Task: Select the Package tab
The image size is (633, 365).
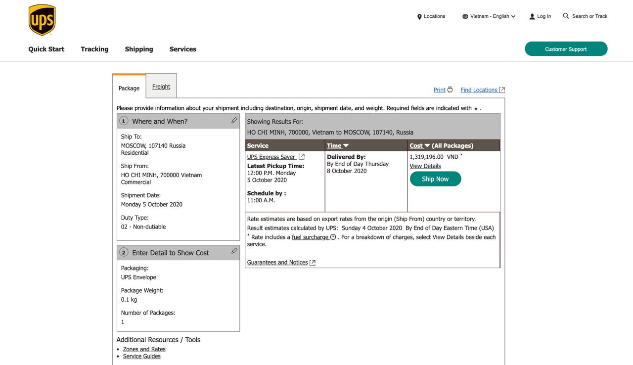Action: point(129,87)
